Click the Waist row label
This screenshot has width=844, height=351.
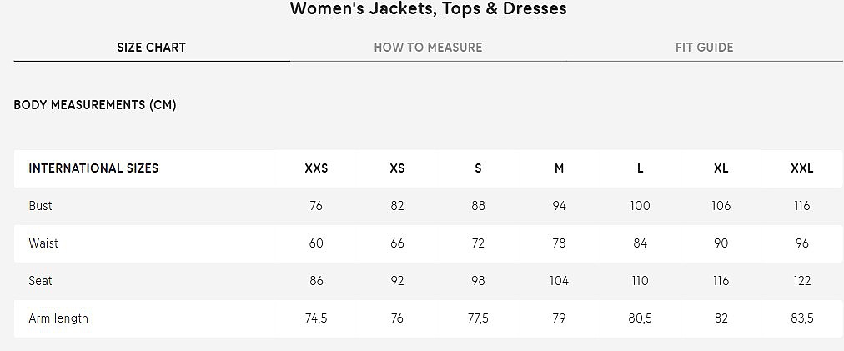(x=43, y=243)
